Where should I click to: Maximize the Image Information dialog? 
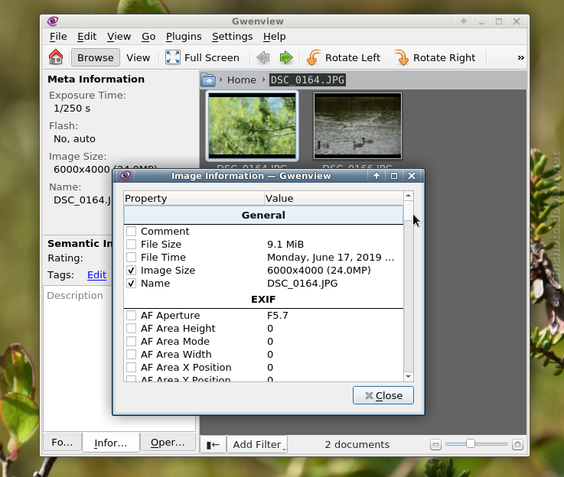(394, 176)
